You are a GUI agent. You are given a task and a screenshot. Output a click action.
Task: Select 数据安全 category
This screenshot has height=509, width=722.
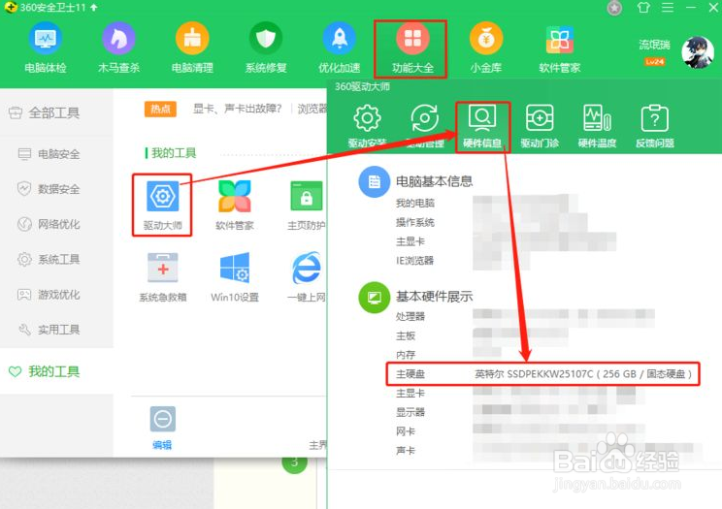(49, 189)
